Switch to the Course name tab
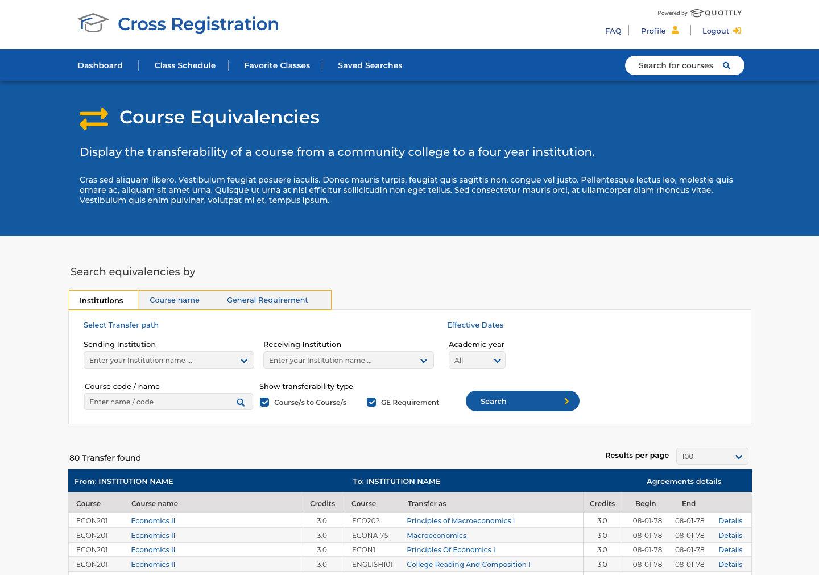 click(175, 300)
